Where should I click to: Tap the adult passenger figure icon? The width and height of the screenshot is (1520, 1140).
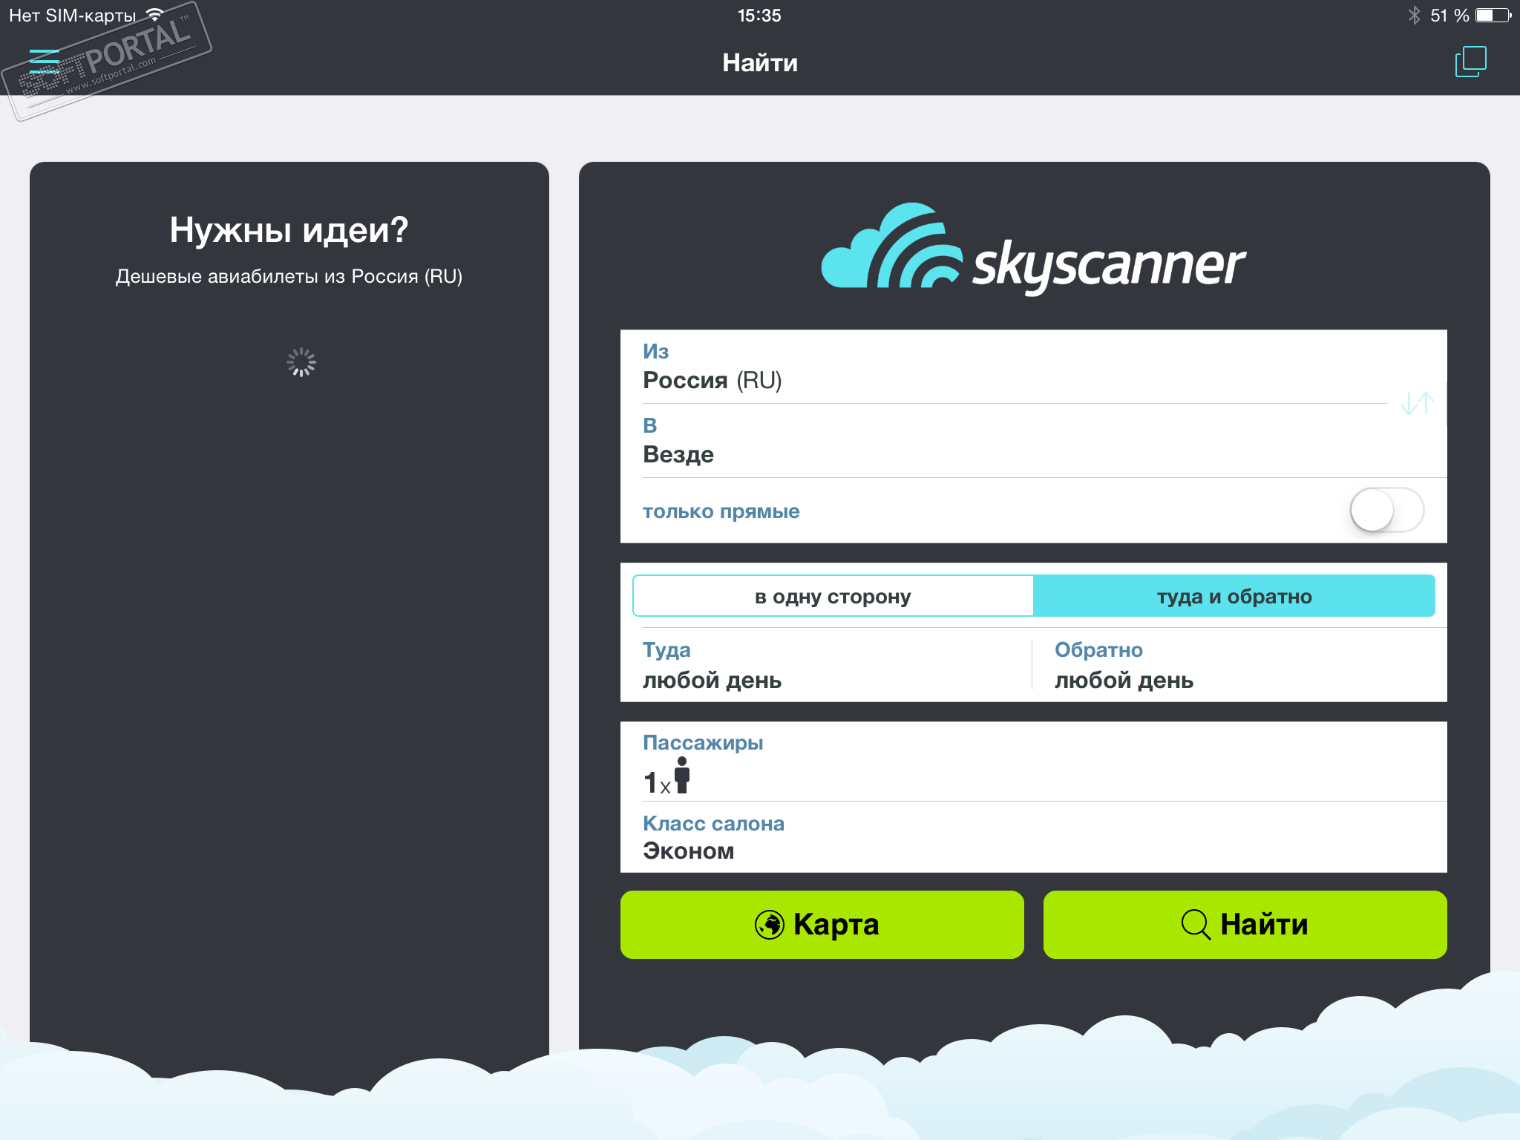coord(681,776)
